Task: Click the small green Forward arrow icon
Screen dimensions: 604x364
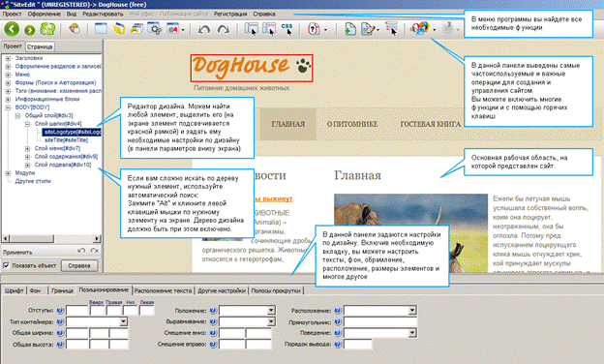Action: click(x=30, y=30)
